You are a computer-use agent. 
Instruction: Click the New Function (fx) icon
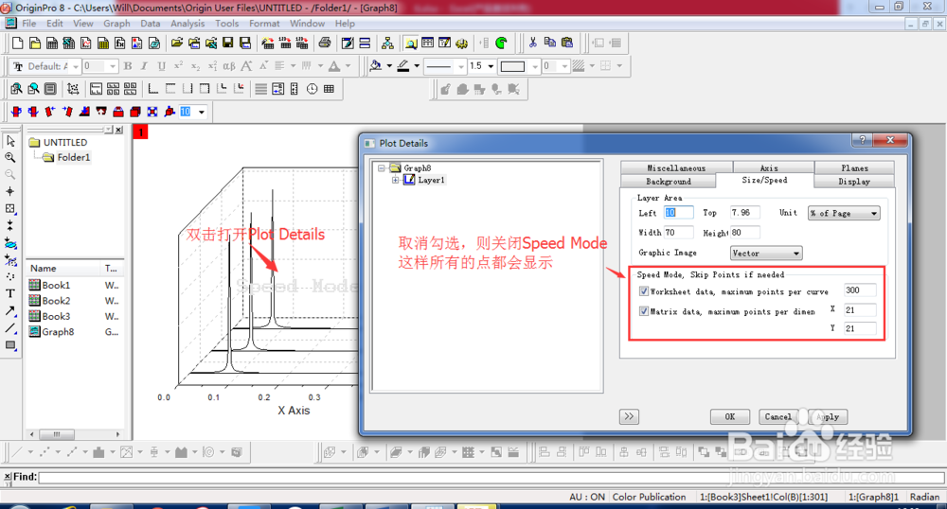click(120, 43)
